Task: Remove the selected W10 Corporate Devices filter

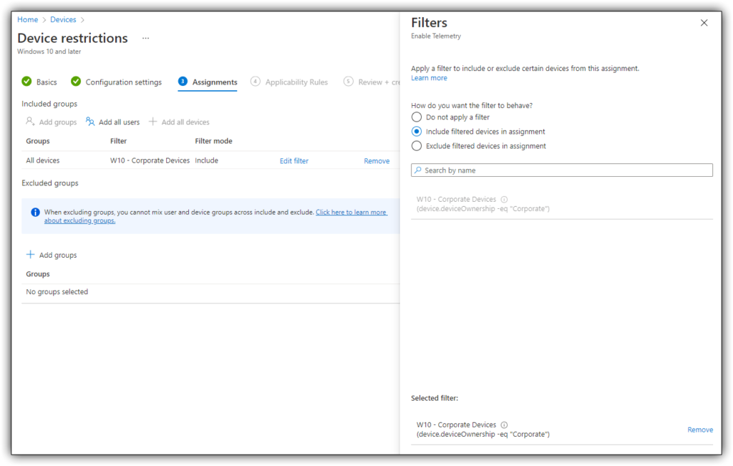Action: [x=700, y=429]
